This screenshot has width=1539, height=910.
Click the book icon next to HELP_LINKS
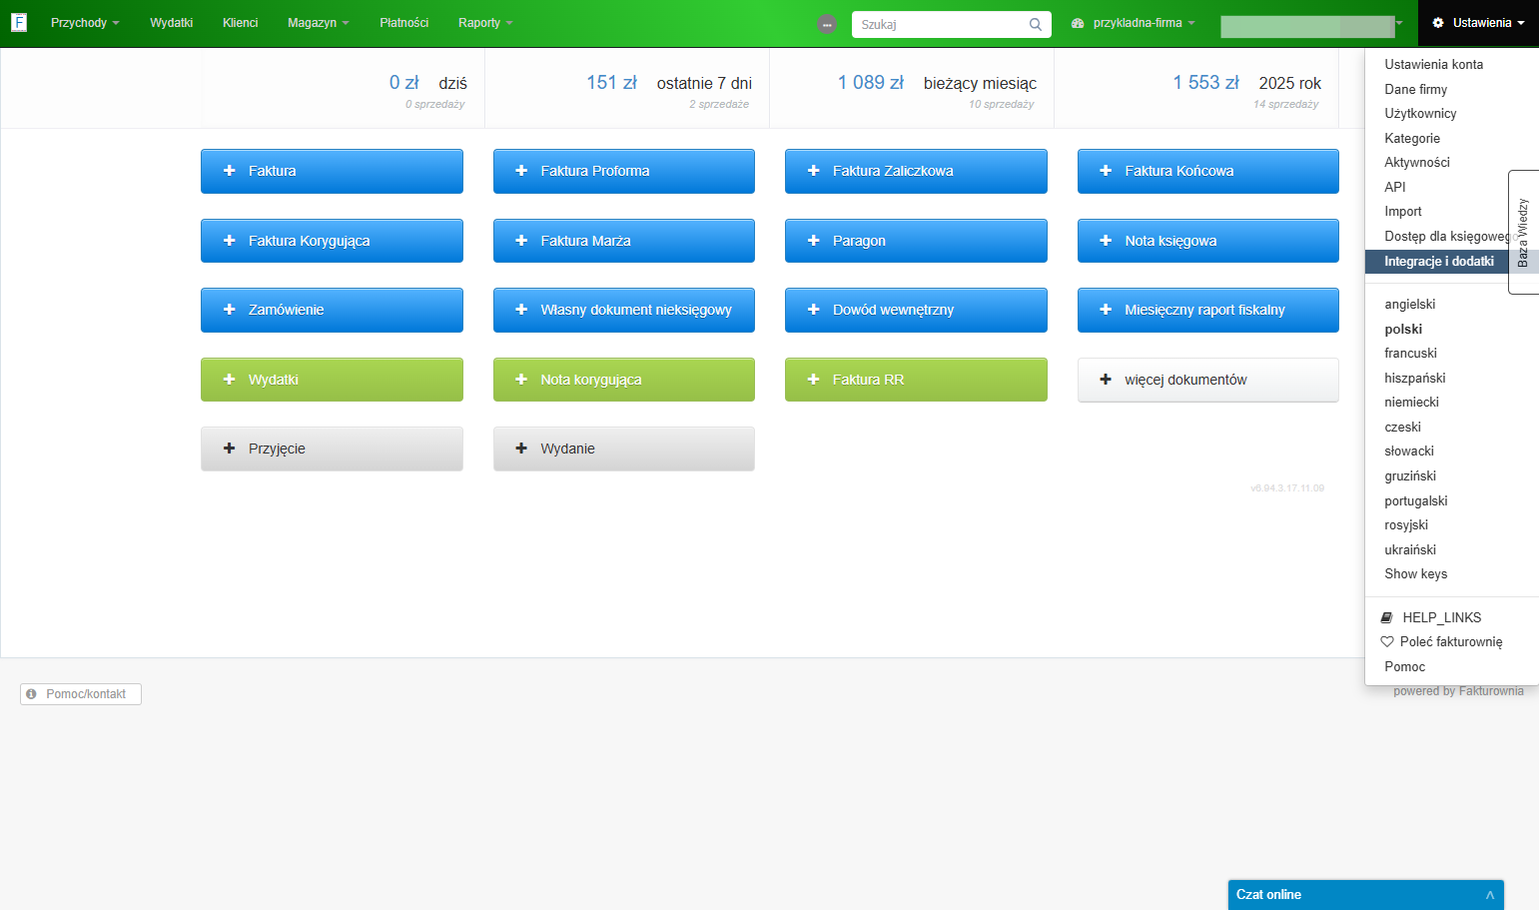(1386, 617)
